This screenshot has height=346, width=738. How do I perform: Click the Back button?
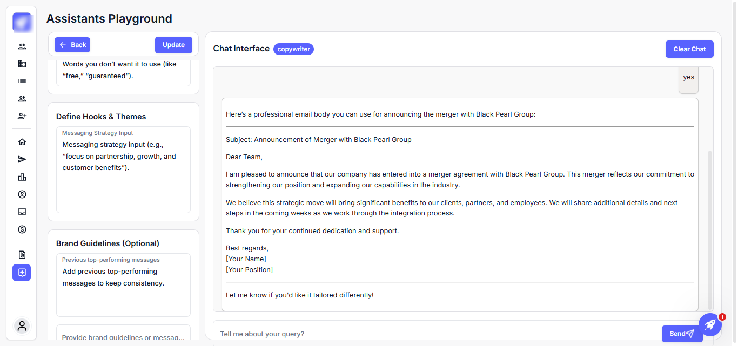pyautogui.click(x=72, y=45)
